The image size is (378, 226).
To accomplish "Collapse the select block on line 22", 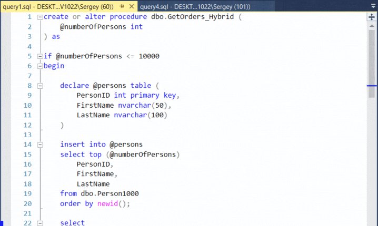I will coord(40,223).
